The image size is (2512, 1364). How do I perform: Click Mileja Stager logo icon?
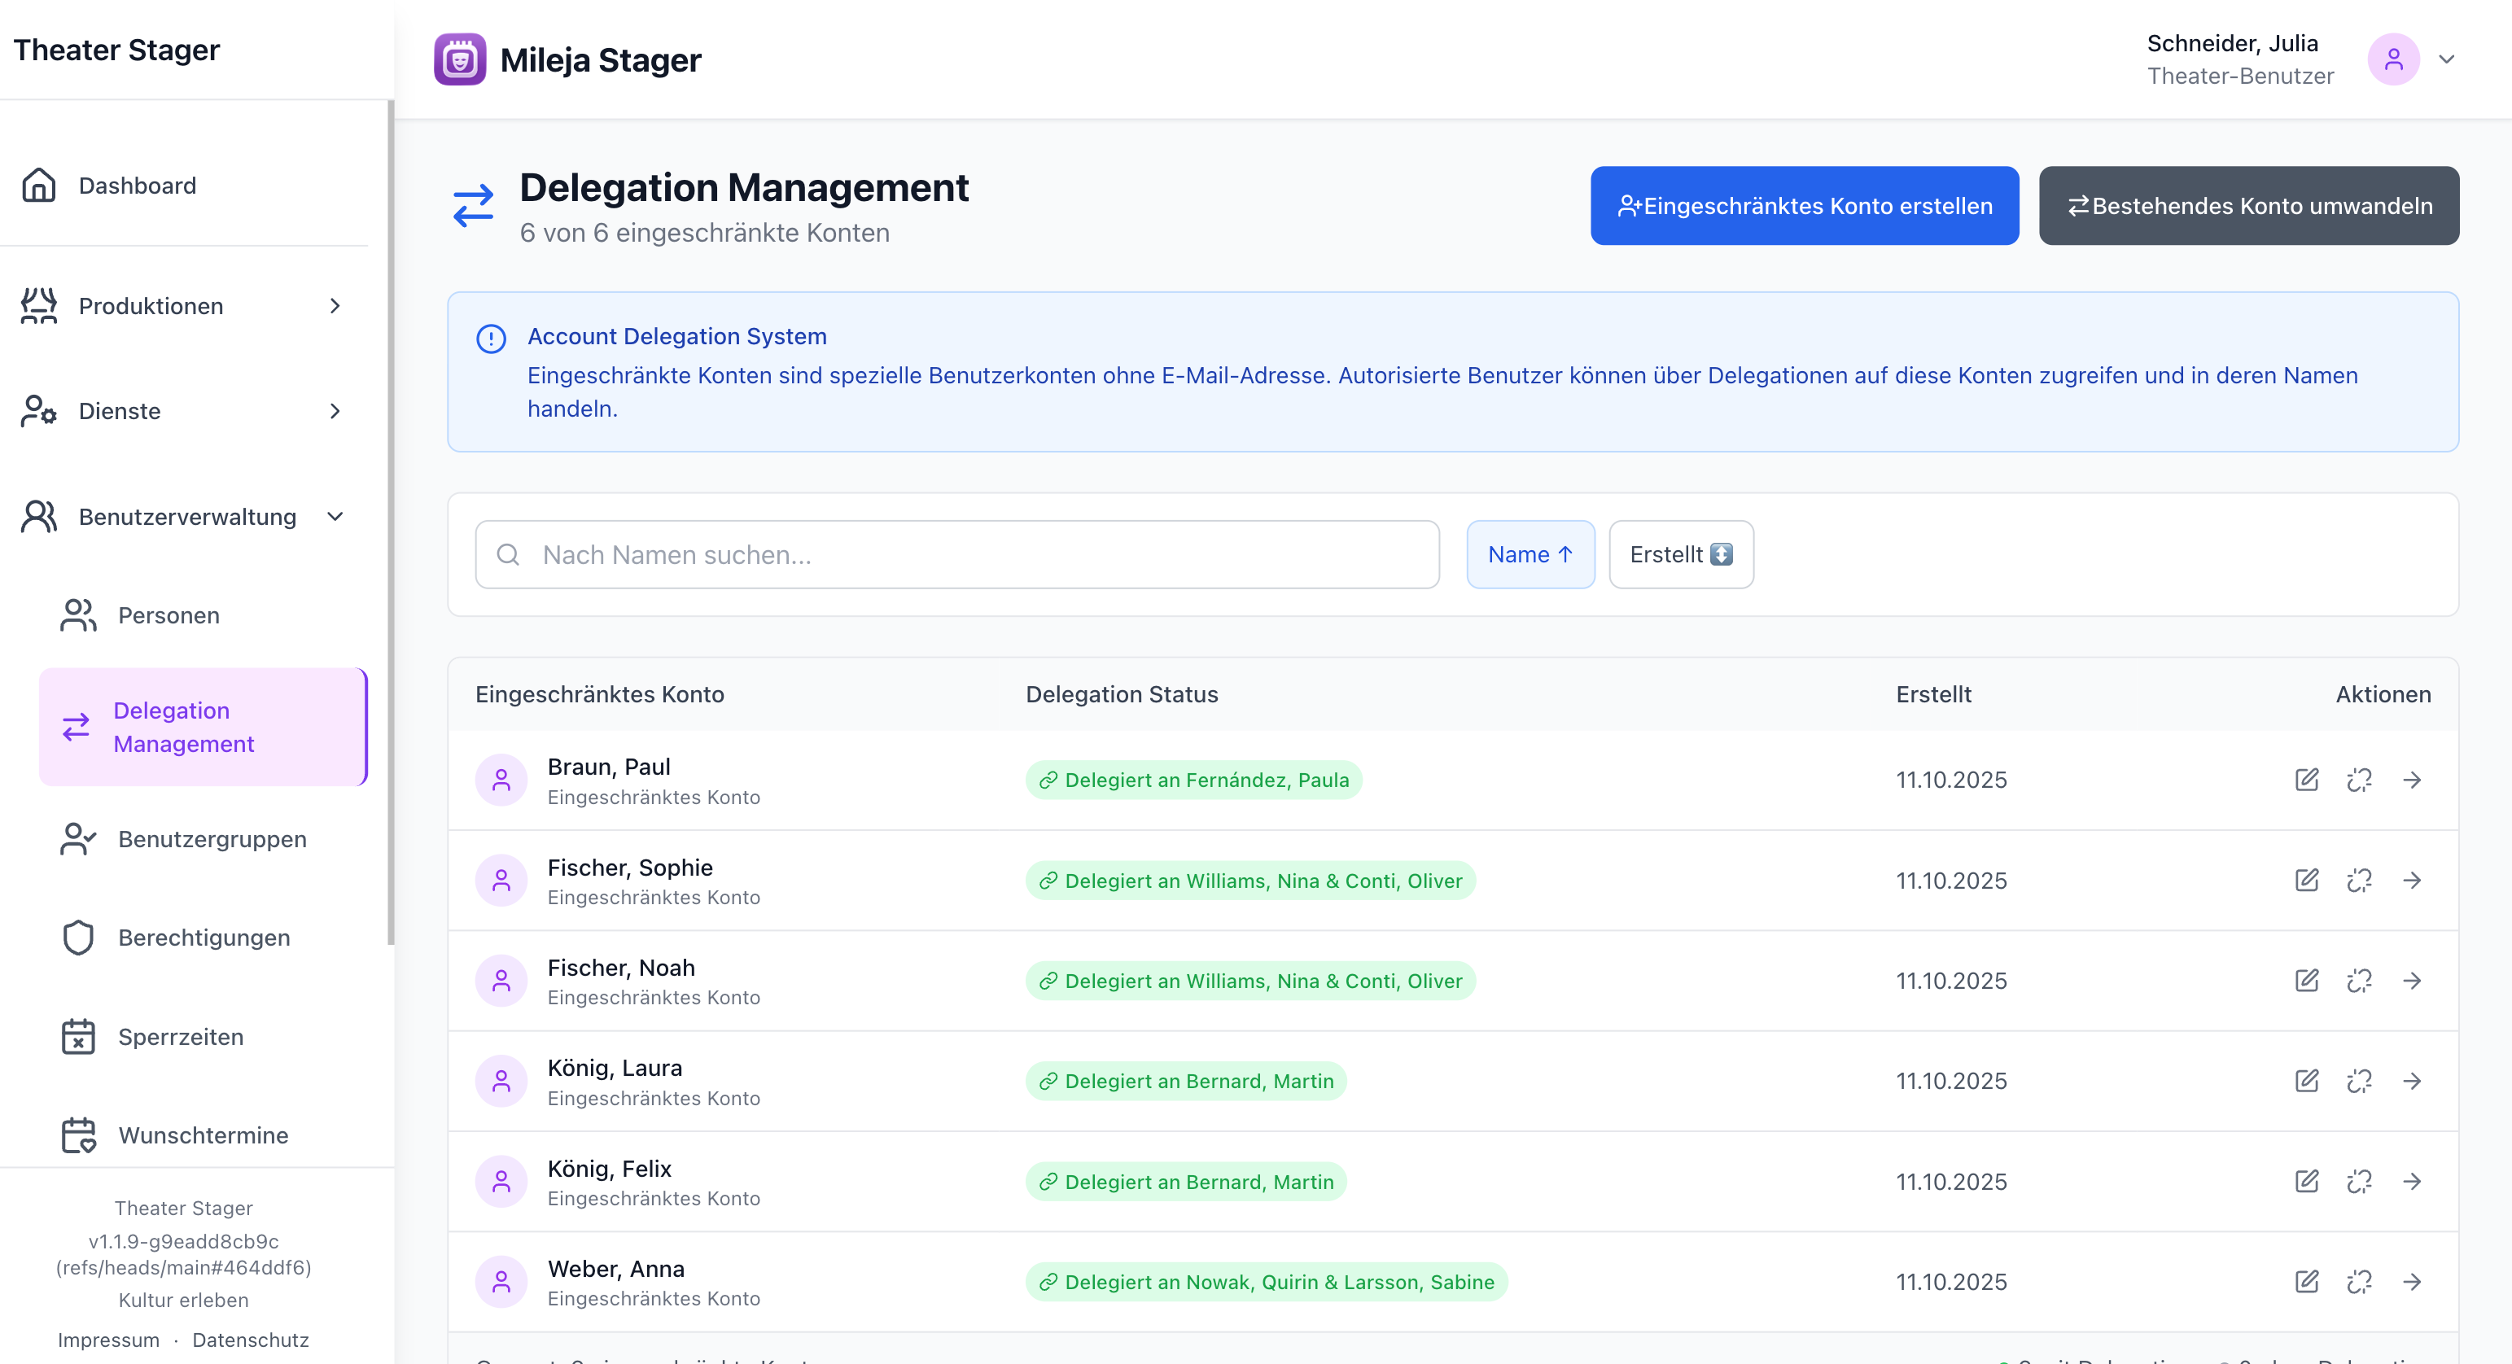tap(459, 59)
